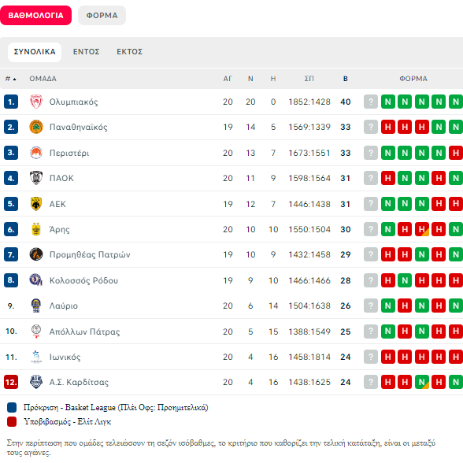The height and width of the screenshot is (463, 463).
Task: Click the first red H form badge for Παναθηναϊκός
Action: tap(388, 127)
